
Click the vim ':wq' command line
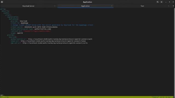2,95
